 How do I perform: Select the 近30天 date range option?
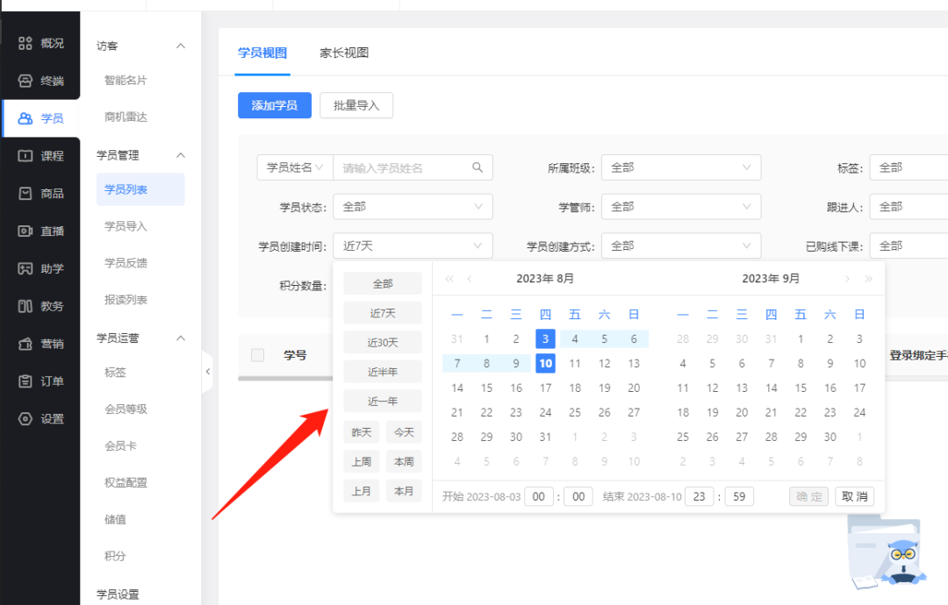pyautogui.click(x=382, y=342)
